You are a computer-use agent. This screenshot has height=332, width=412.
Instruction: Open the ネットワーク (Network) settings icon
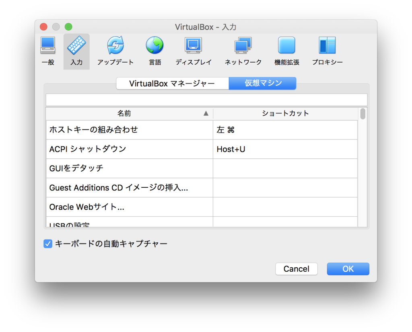243,51
